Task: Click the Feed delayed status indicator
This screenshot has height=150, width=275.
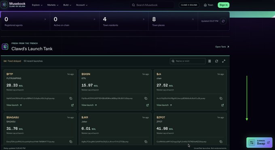Action: coord(12,61)
